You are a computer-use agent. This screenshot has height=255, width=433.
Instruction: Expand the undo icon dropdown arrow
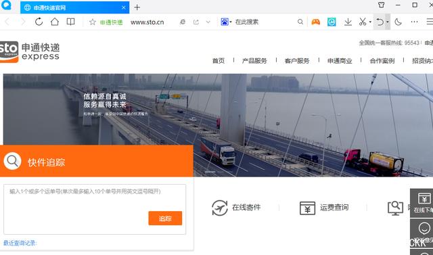pos(388,22)
